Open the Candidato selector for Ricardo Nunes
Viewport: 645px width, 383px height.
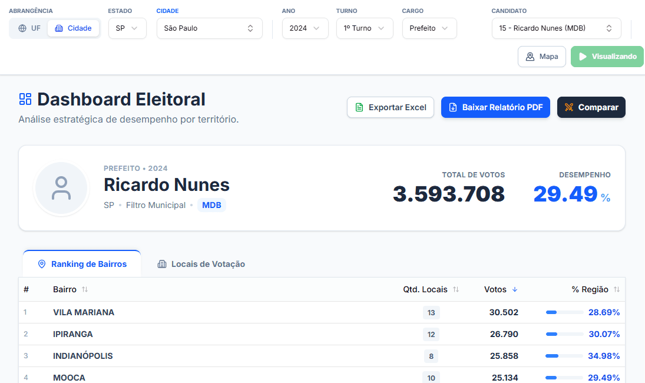pyautogui.click(x=556, y=28)
